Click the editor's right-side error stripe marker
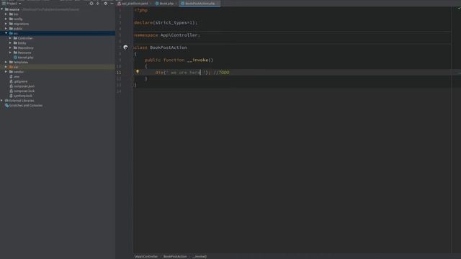This screenshot has height=259, width=461. click(x=459, y=73)
